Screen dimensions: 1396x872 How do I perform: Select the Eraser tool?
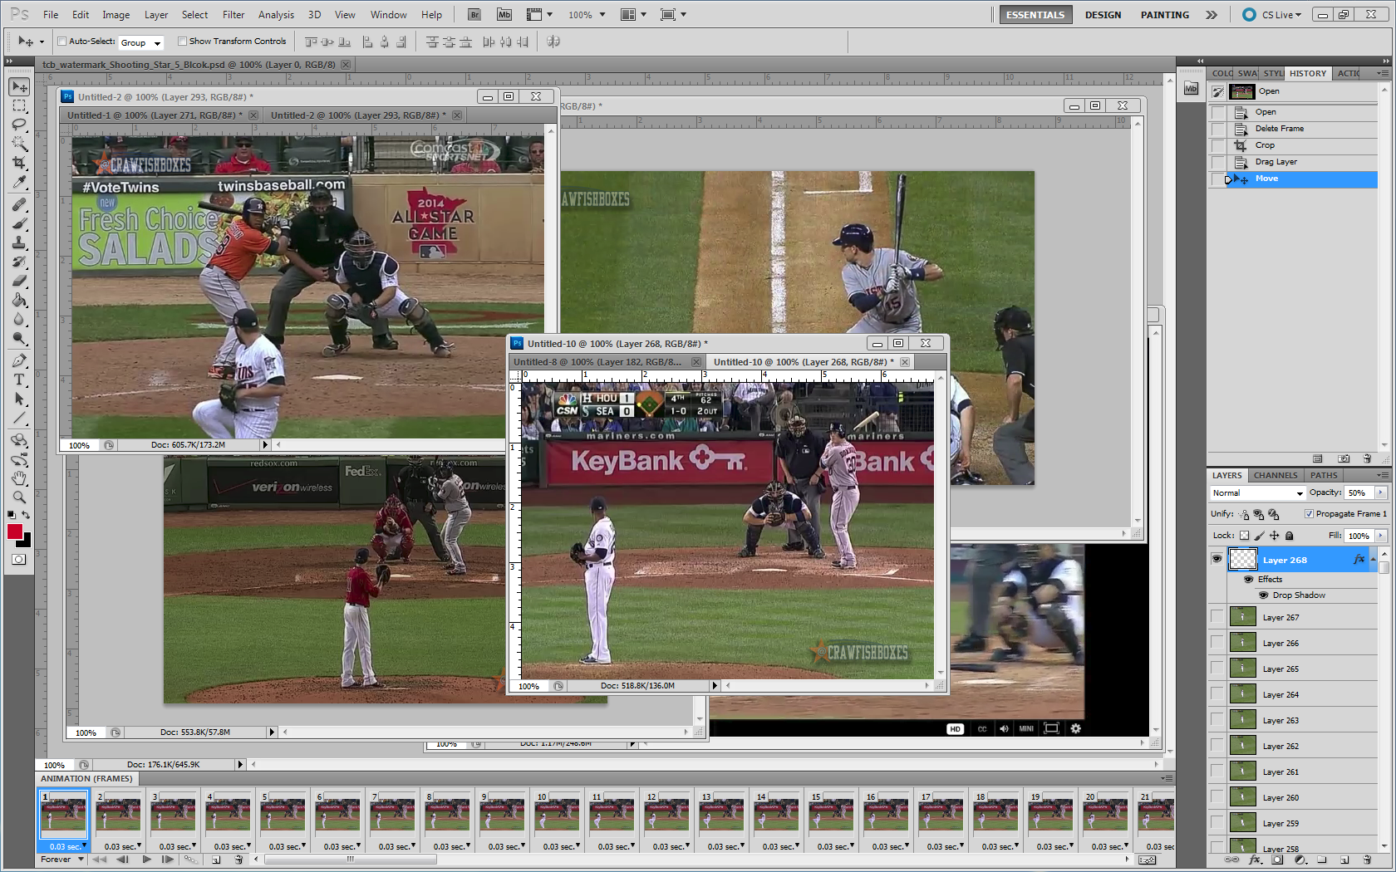point(20,281)
